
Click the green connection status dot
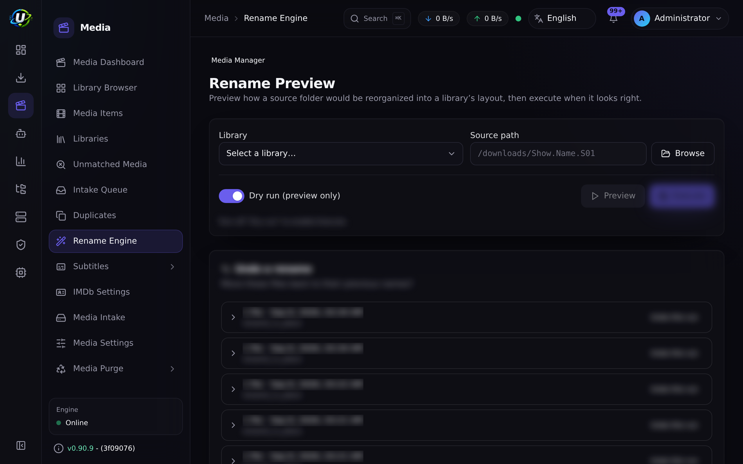tap(518, 18)
